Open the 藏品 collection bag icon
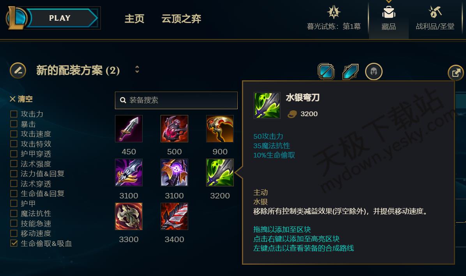The width and height of the screenshot is (466, 276). (388, 13)
